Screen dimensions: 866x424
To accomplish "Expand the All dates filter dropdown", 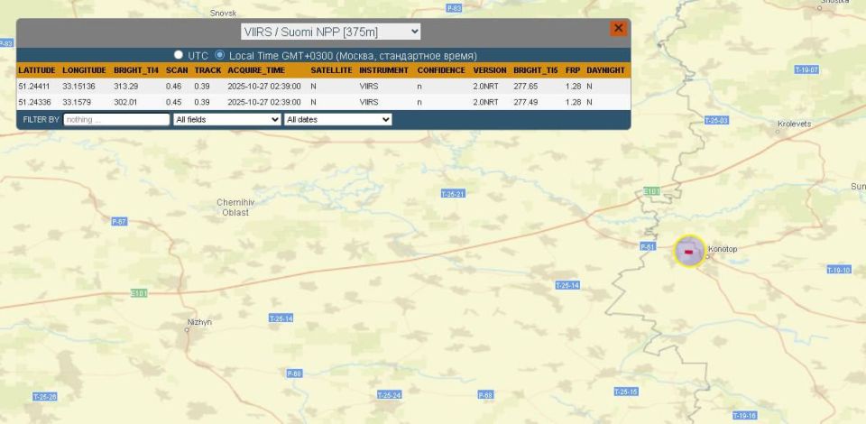I will [x=337, y=119].
